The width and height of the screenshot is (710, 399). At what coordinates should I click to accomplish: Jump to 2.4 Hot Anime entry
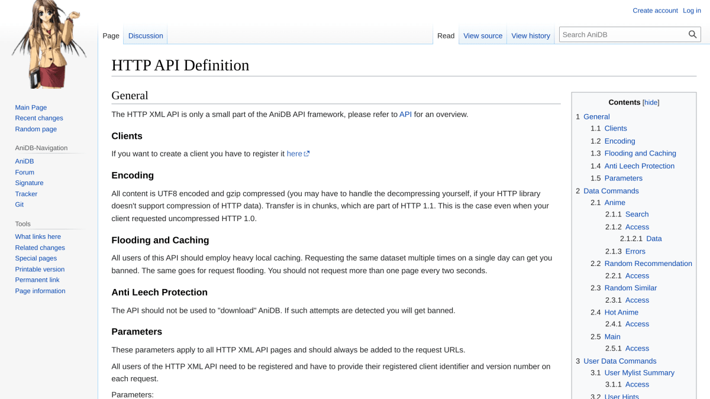coord(614,312)
